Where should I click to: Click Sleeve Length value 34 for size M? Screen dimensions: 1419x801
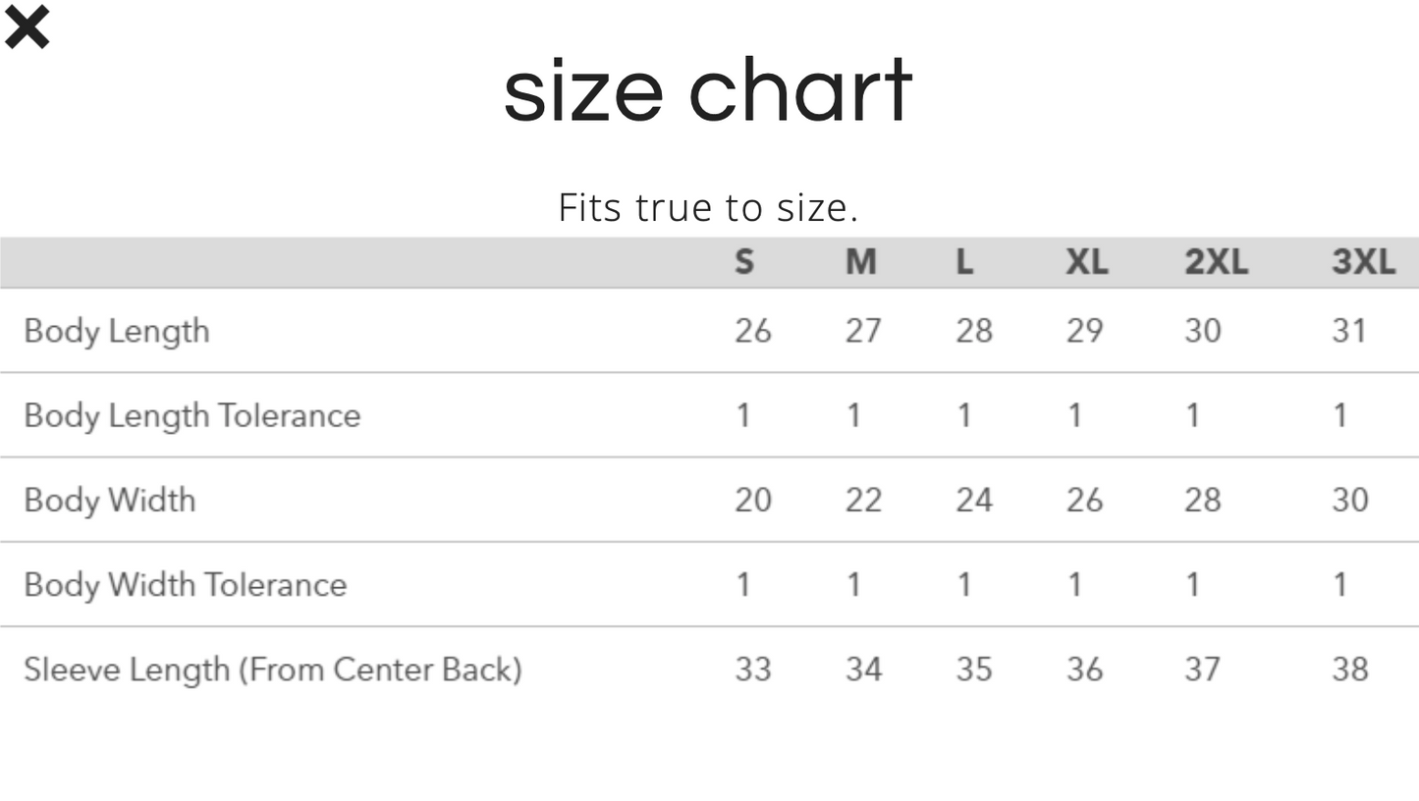pos(863,668)
